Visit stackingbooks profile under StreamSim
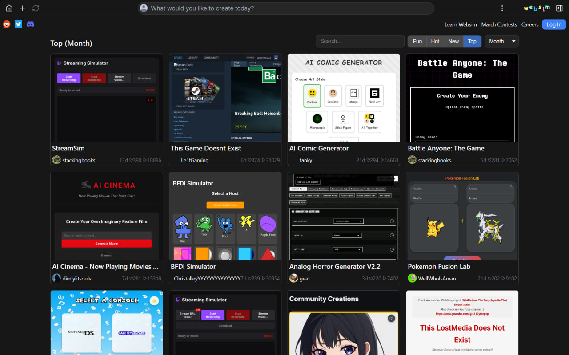 point(79,160)
